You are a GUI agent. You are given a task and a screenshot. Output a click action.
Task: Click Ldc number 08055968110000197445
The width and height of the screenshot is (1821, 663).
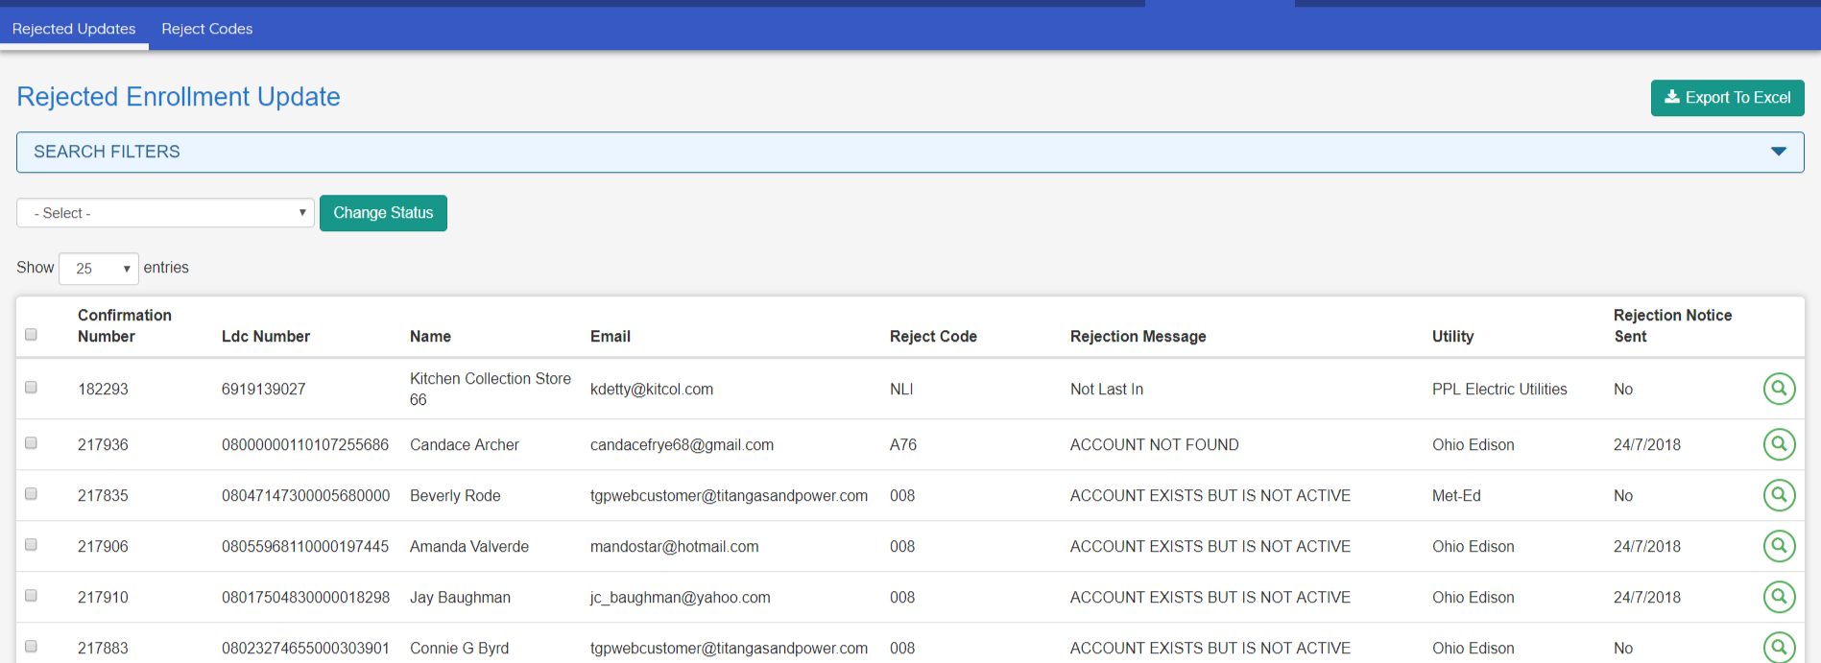tap(305, 547)
